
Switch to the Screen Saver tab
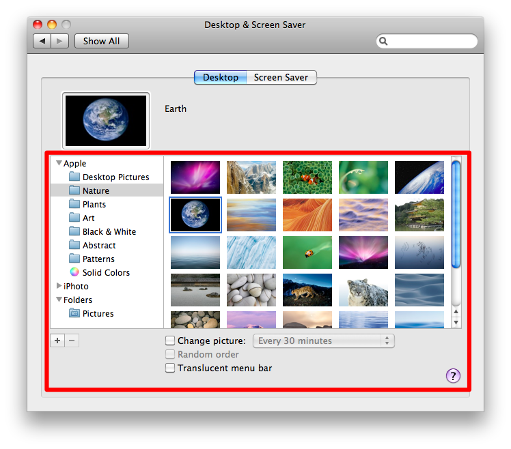281,77
